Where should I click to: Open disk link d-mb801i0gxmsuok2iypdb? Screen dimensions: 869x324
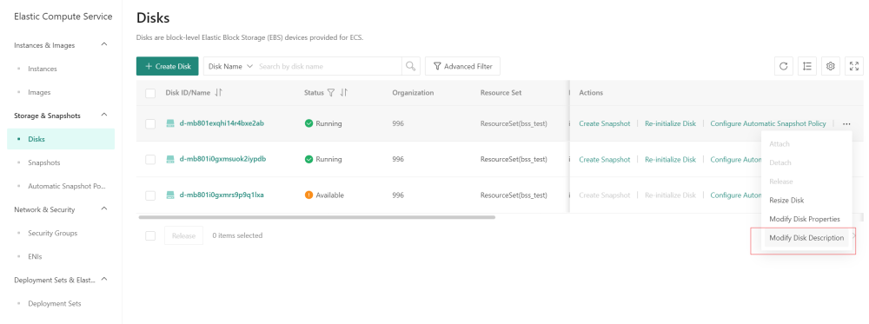click(x=222, y=159)
